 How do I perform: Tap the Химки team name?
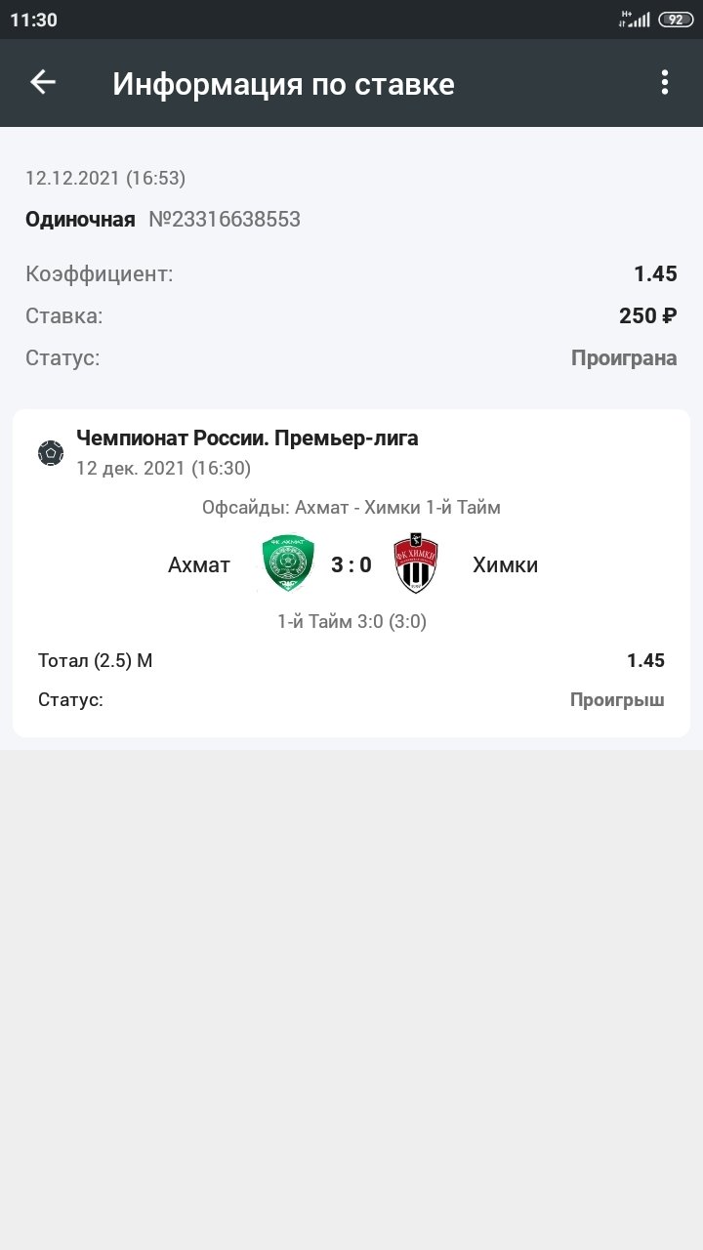[x=505, y=564]
